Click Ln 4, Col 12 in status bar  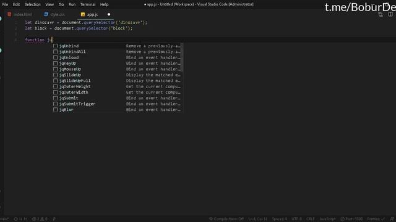(257, 220)
